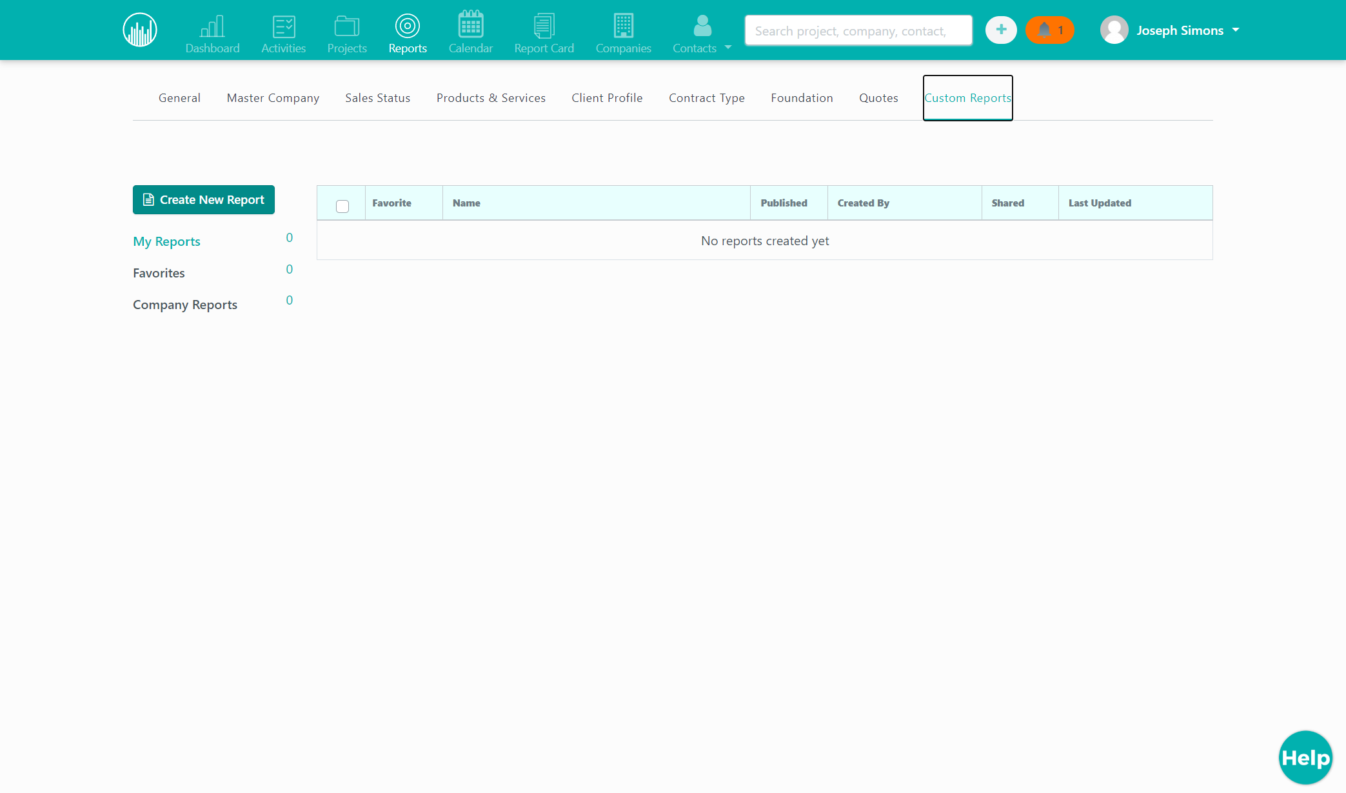The height and width of the screenshot is (793, 1346).
Task: Switch to the Sales Status tab
Action: click(x=378, y=98)
